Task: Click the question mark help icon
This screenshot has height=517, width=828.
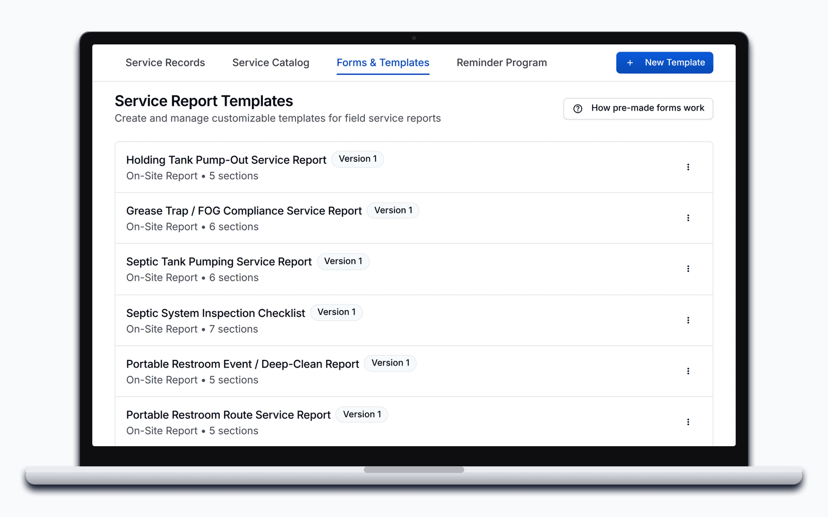Action: 578,109
